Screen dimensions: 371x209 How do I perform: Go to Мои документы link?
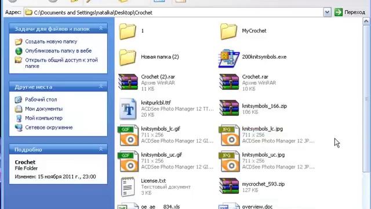(x=44, y=109)
